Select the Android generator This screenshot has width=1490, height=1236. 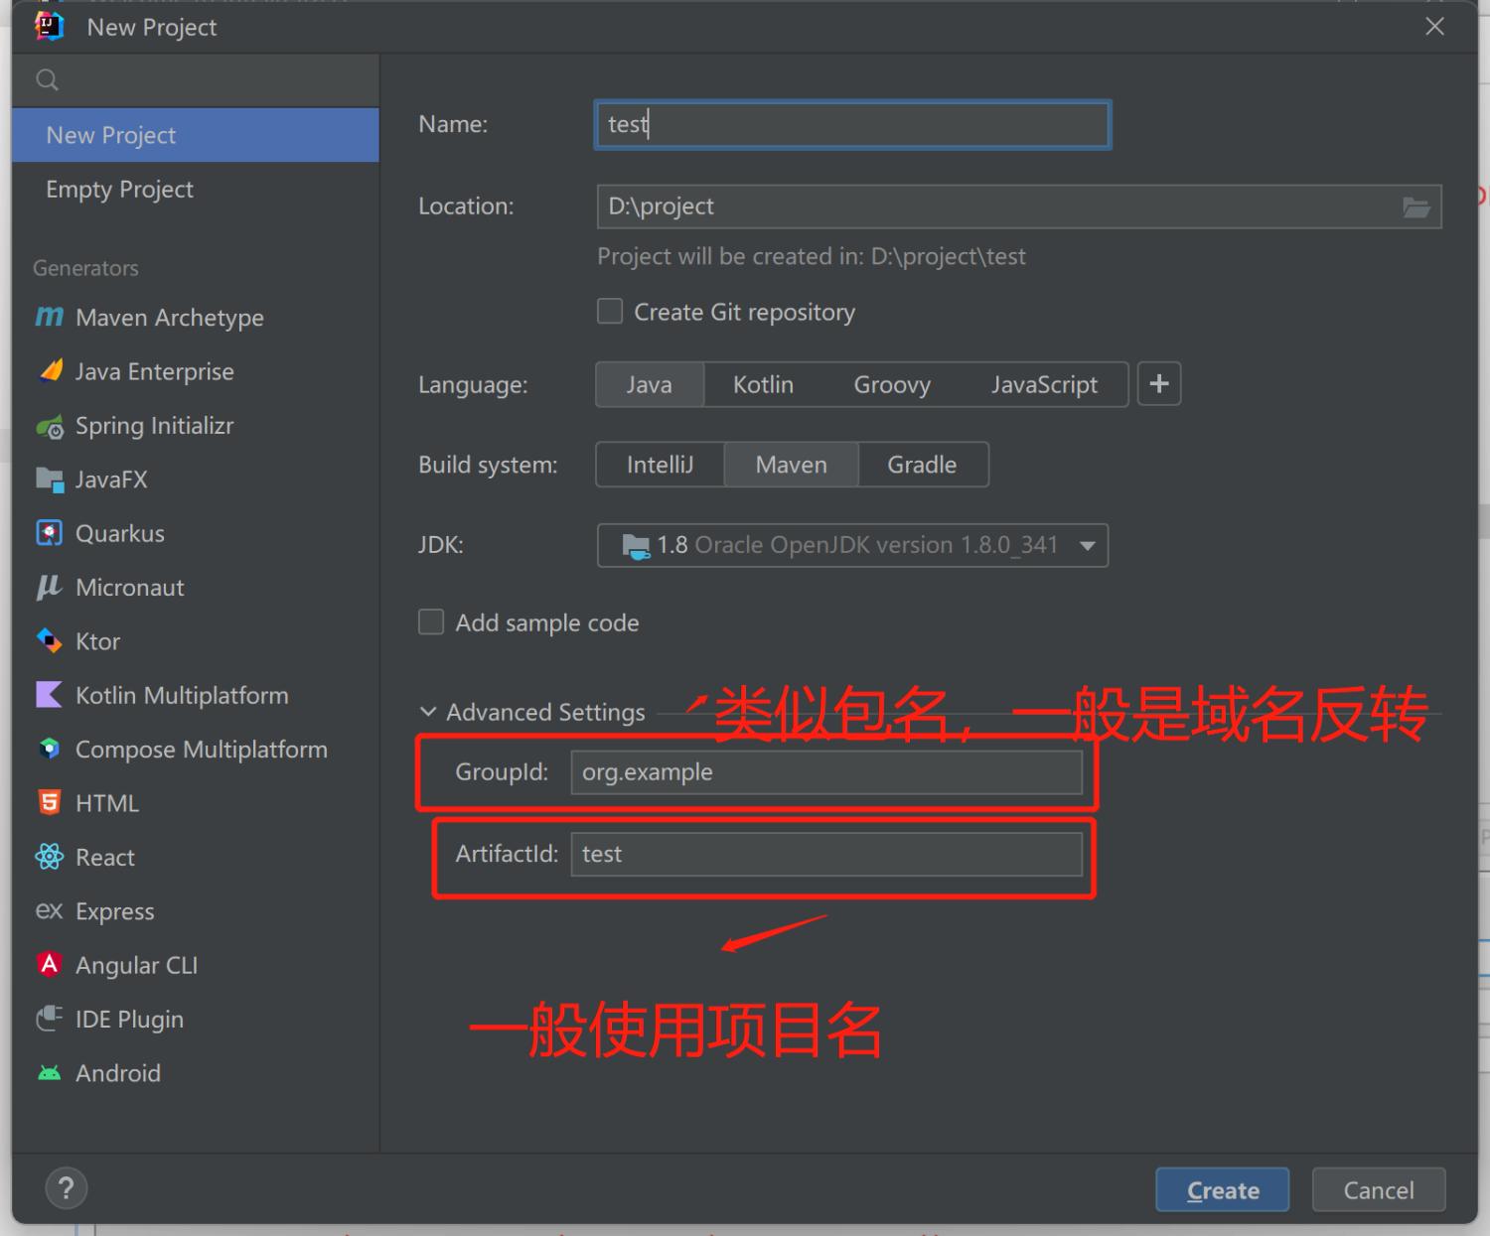coord(118,1072)
